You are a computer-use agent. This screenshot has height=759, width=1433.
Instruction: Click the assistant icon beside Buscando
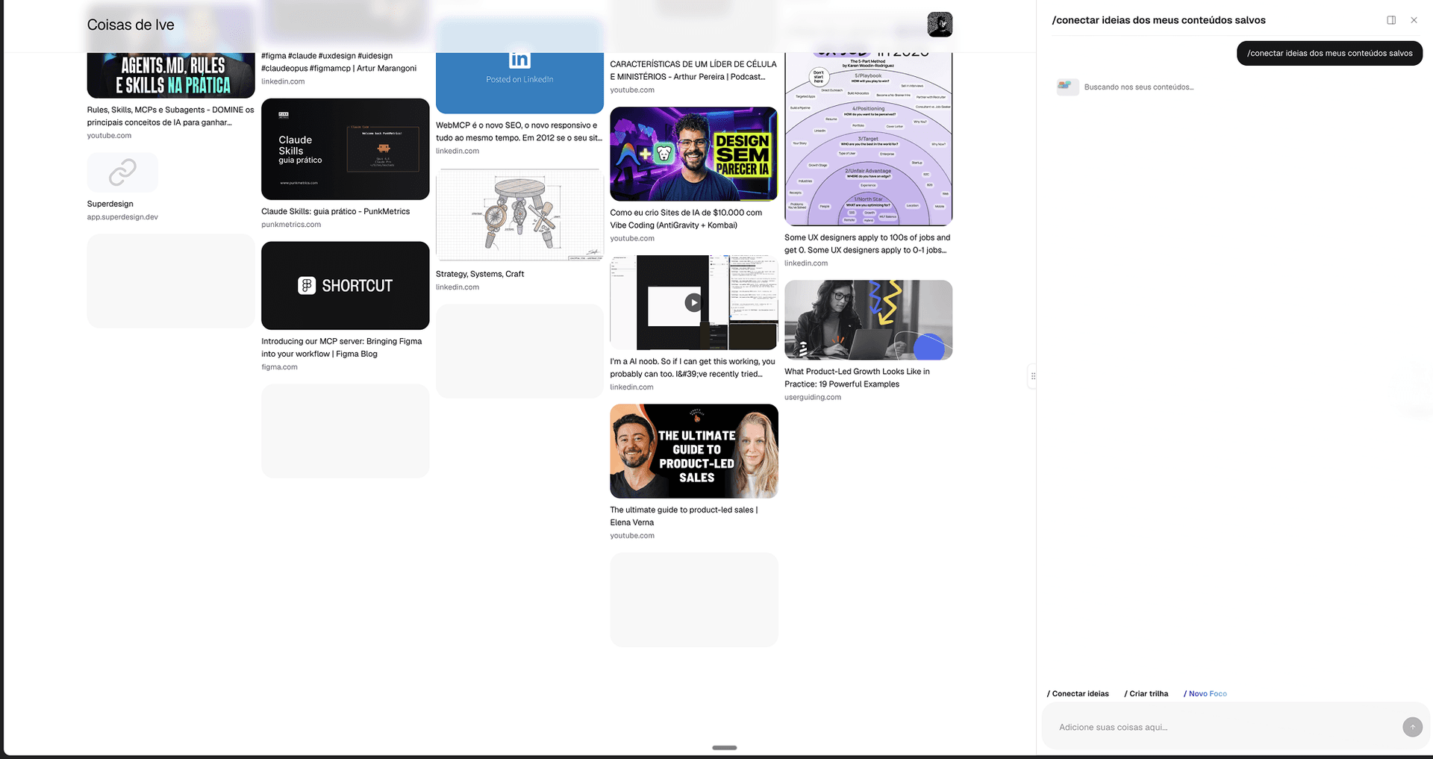pos(1067,87)
